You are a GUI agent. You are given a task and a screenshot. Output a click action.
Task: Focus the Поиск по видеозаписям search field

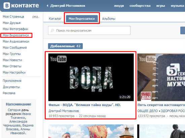[x=89, y=30]
